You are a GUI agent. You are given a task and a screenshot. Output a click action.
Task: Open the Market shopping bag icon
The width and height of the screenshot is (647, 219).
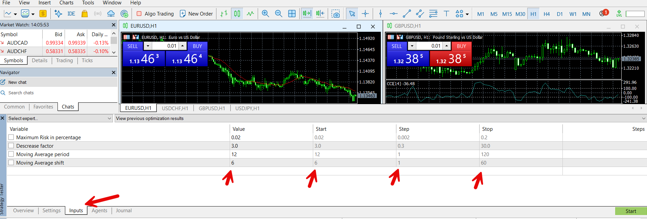tap(85, 14)
